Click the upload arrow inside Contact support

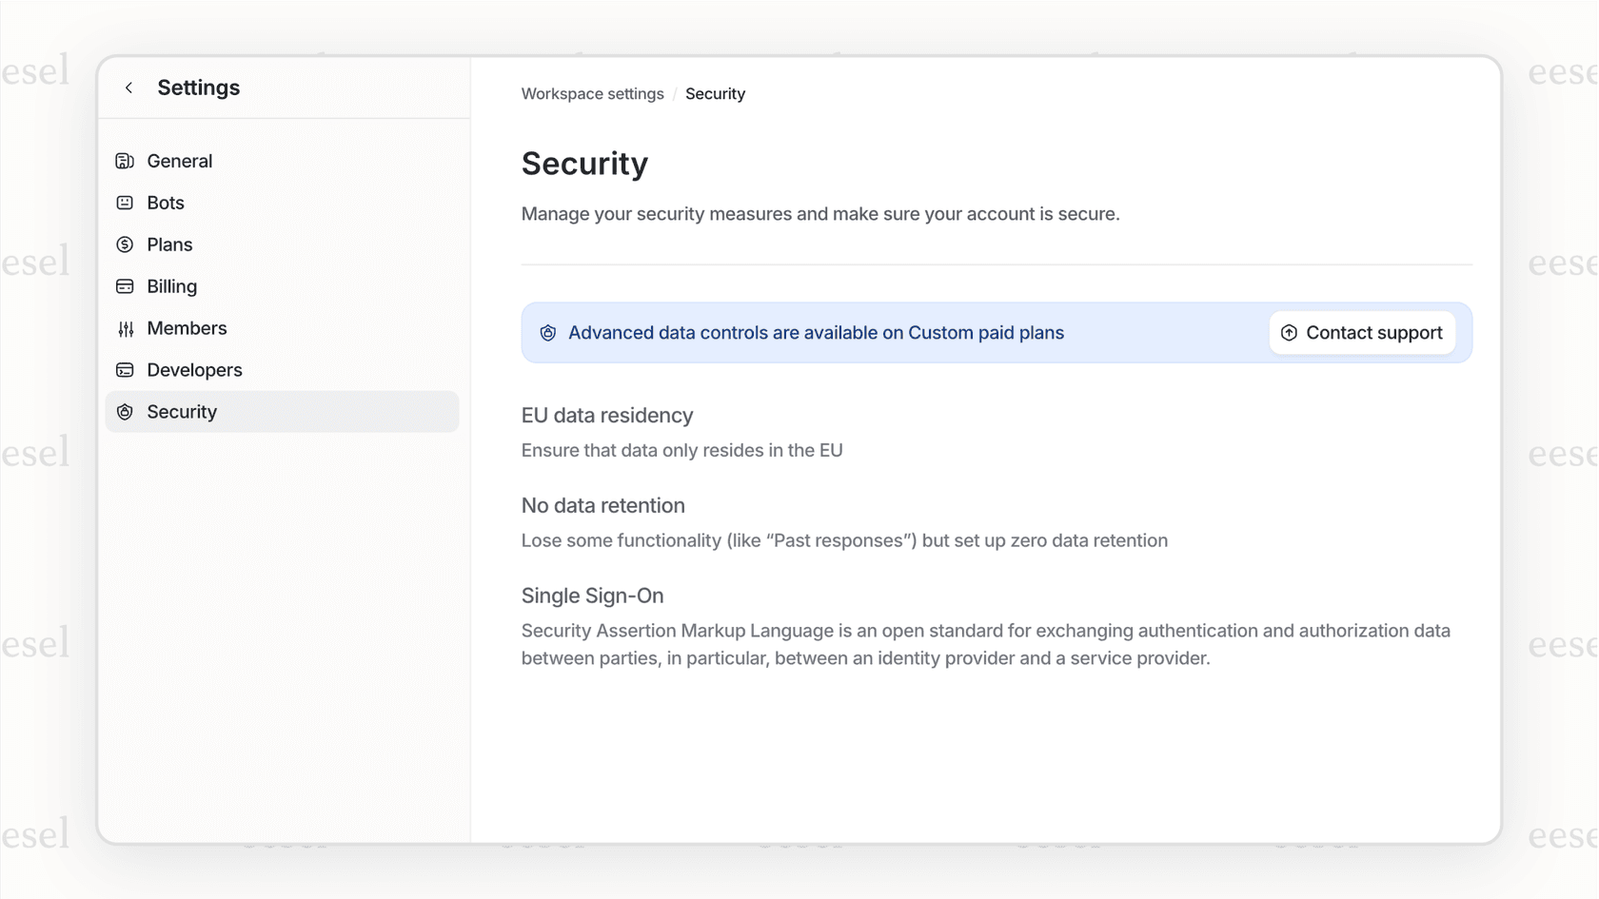1289,333
